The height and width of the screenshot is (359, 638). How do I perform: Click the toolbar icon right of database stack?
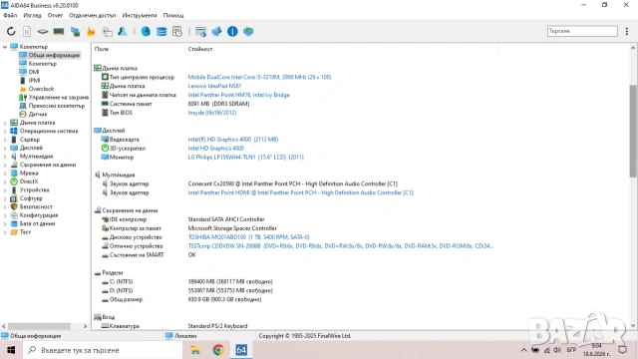click(177, 31)
